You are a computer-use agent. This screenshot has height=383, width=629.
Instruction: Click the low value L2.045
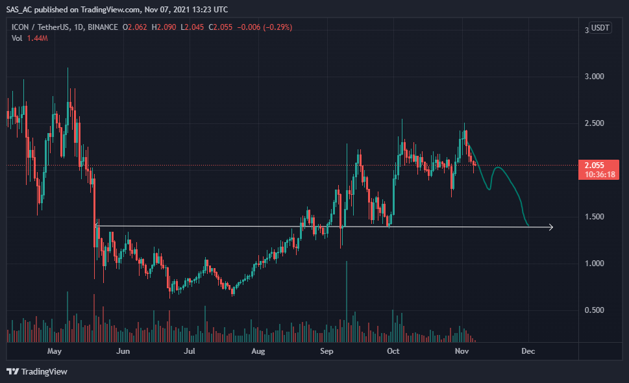192,27
